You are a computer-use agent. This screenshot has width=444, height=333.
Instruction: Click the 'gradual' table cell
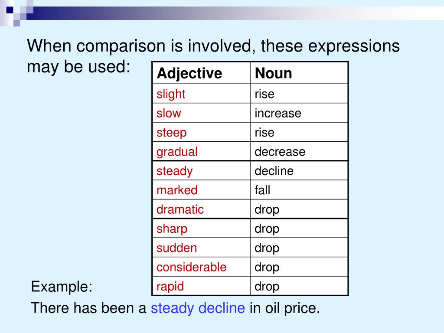point(201,151)
